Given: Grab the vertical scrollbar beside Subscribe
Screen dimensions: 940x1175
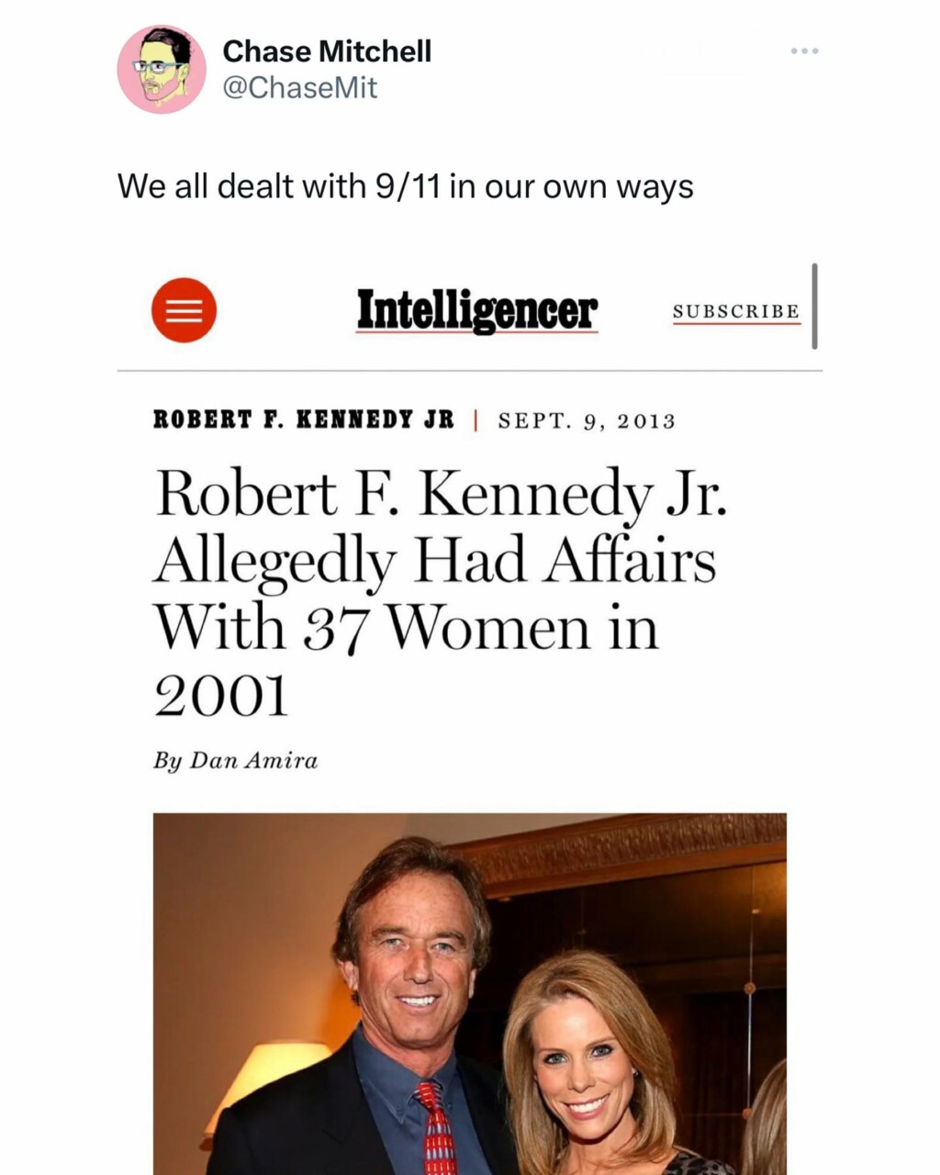Looking at the screenshot, I should tap(814, 307).
